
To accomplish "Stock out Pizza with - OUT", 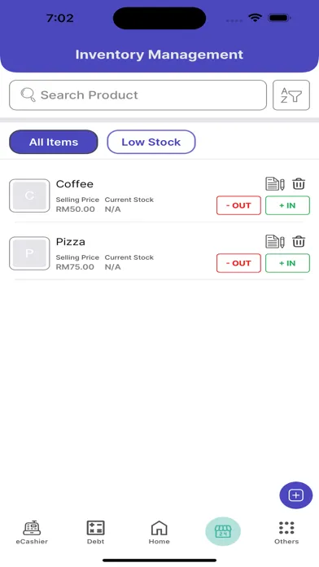I will [238, 263].
